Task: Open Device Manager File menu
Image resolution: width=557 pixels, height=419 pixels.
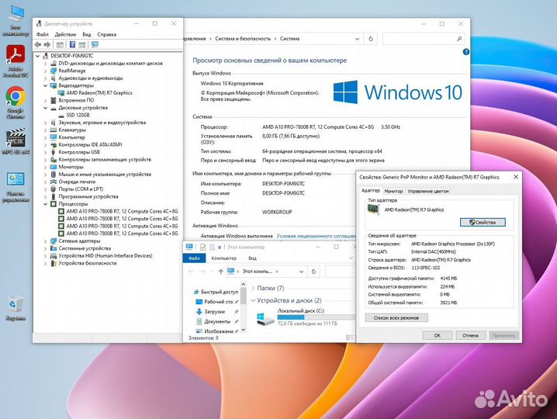Action: pyautogui.click(x=42, y=34)
